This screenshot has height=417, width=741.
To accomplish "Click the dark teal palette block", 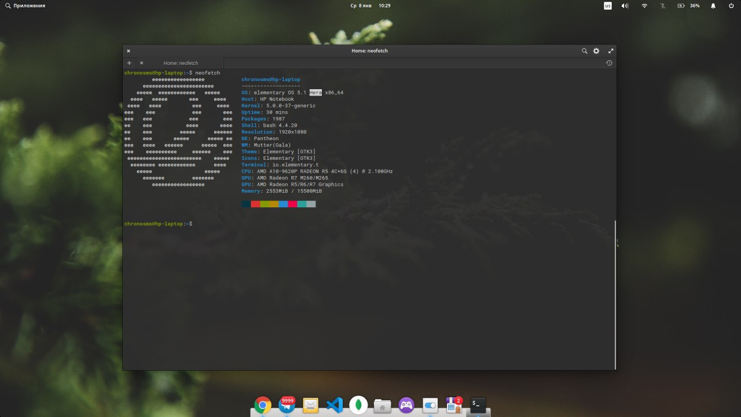I will tap(246, 204).
